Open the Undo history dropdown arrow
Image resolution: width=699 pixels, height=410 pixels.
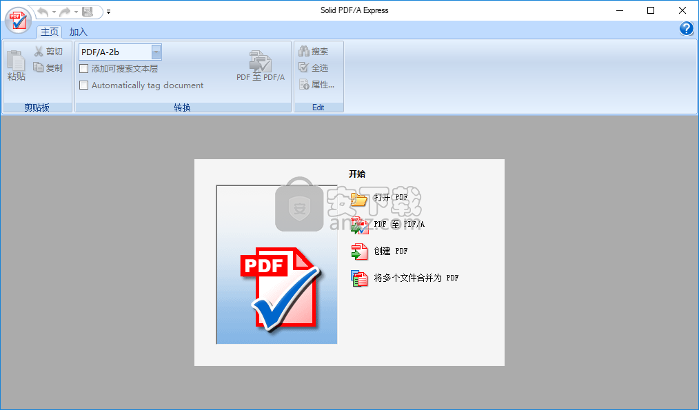[x=54, y=12]
